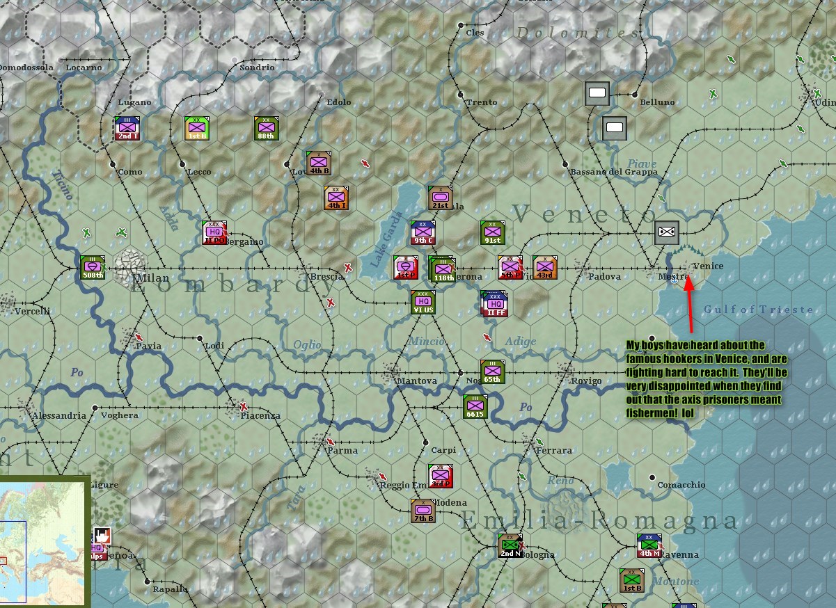Click the Mantova city label
Viewport: 836px width, 608px height.
click(416, 381)
